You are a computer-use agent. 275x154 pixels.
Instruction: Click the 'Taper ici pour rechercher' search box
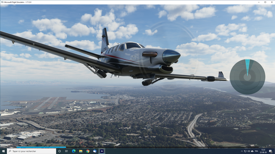(31, 151)
